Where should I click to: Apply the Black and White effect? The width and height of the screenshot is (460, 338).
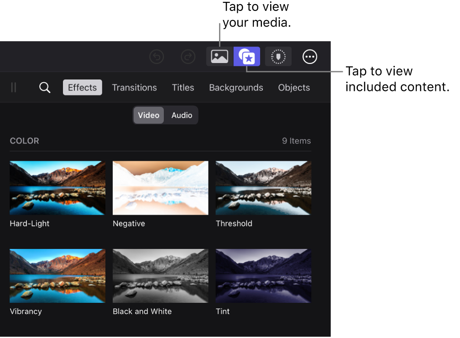[161, 275]
